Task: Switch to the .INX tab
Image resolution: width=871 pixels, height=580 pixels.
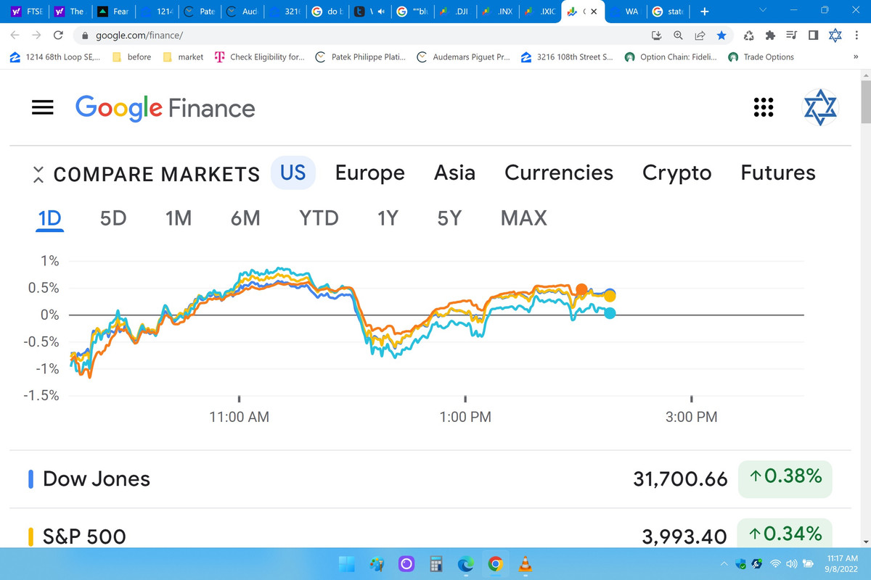Action: point(499,12)
